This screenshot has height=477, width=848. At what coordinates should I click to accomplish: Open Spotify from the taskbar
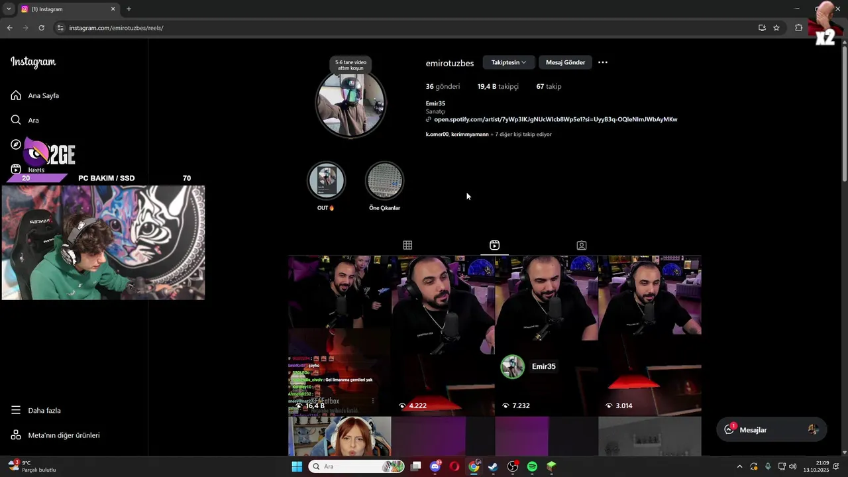532,466
